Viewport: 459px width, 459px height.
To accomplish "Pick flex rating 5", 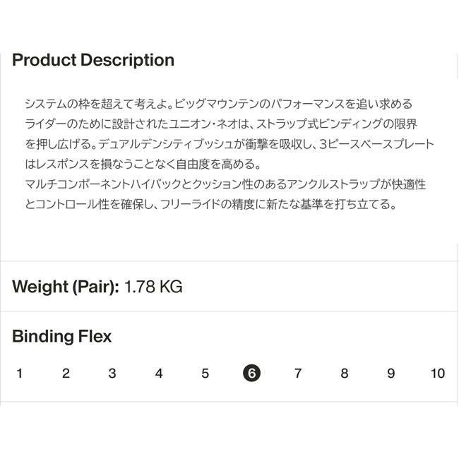I will pos(205,374).
